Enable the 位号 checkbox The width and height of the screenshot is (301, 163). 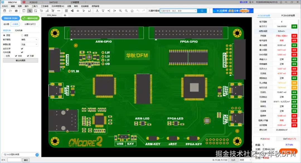click(4, 56)
